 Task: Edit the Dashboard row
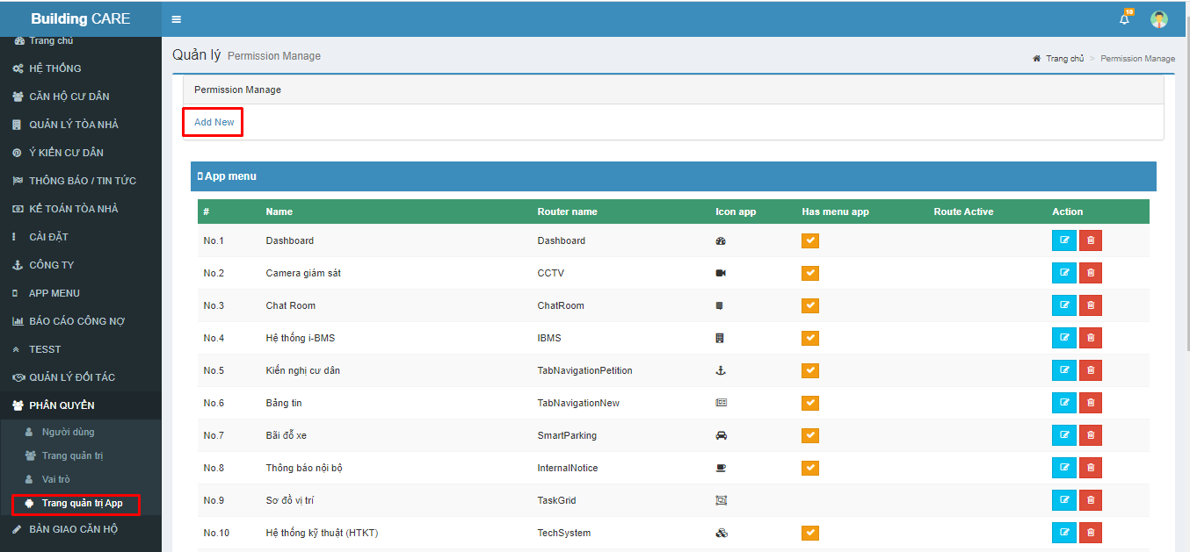[x=1064, y=240]
